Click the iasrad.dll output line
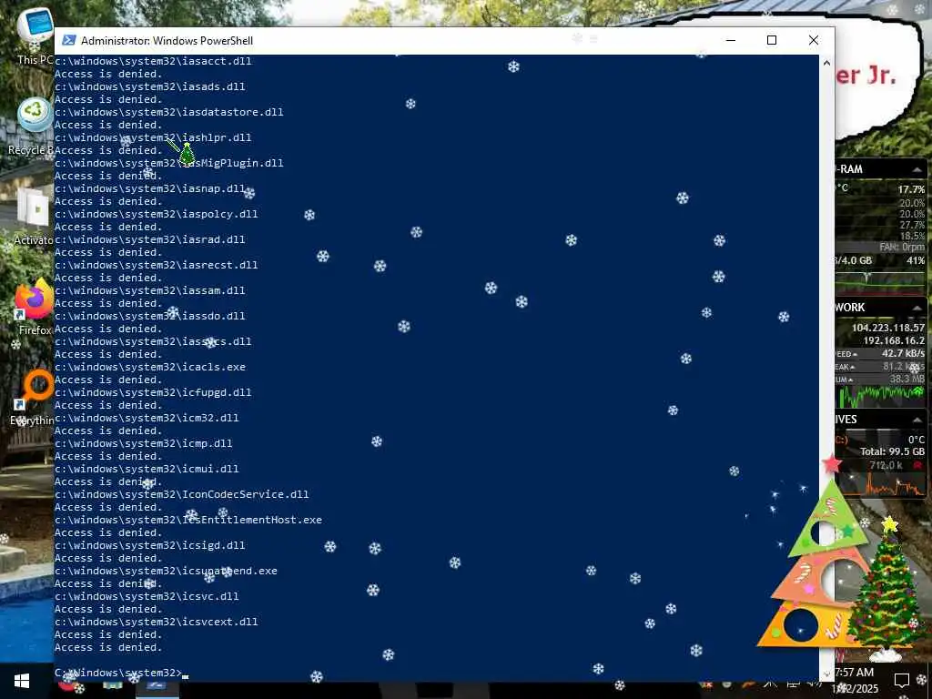Image resolution: width=932 pixels, height=699 pixels. tap(150, 239)
